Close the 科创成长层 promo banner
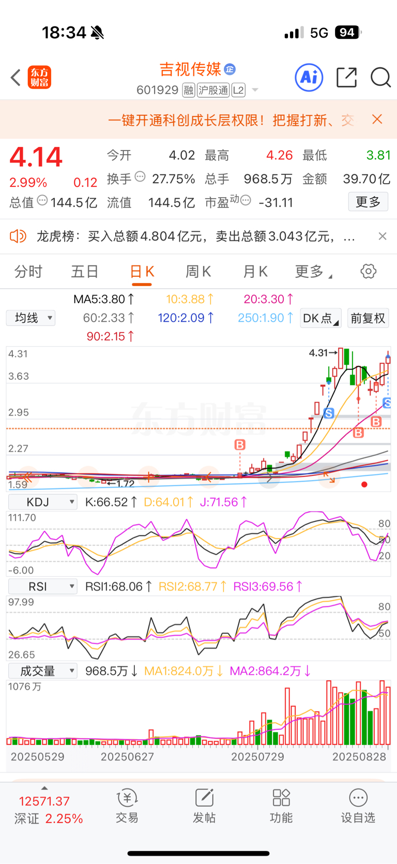 (x=377, y=120)
